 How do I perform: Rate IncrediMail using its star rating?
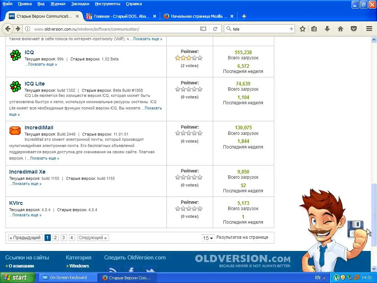pyautogui.click(x=189, y=133)
